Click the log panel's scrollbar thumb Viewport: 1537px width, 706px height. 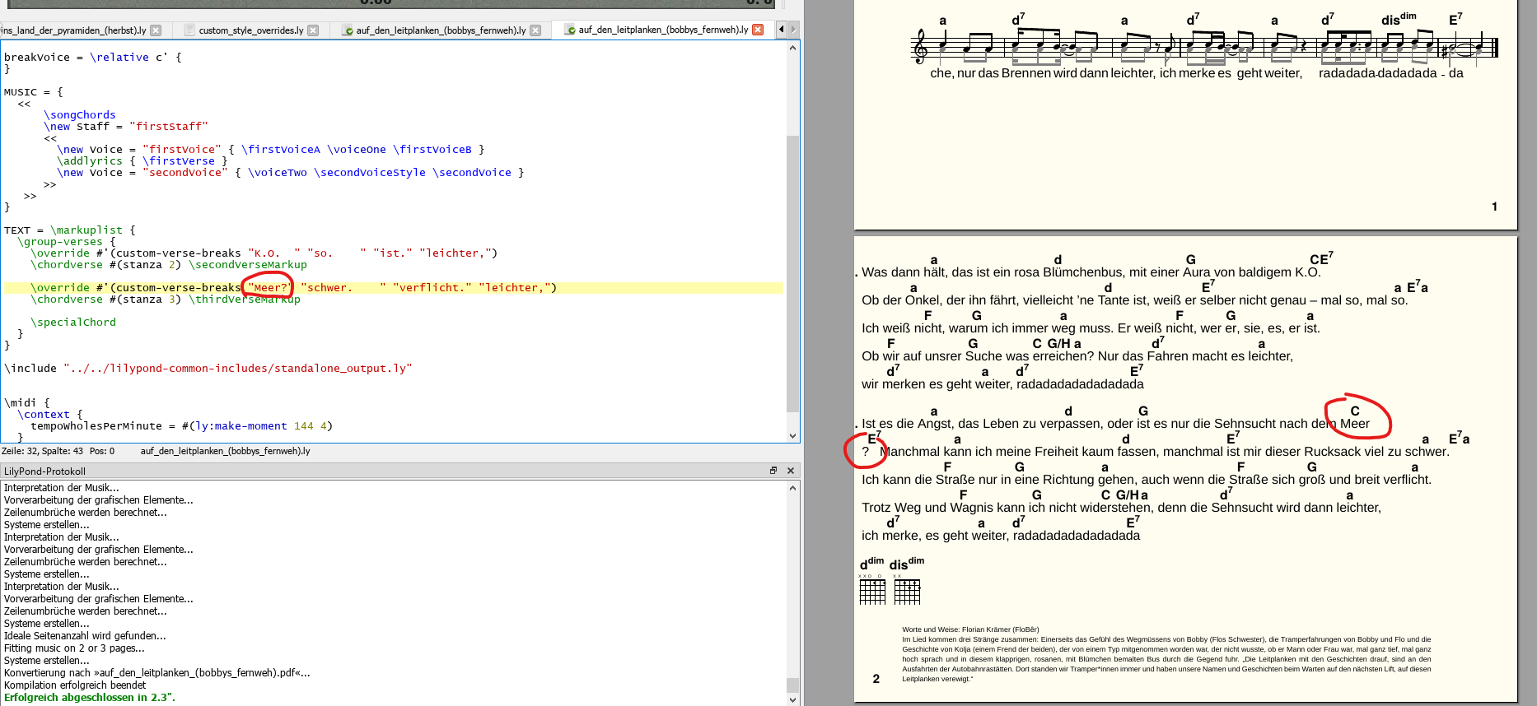point(792,685)
